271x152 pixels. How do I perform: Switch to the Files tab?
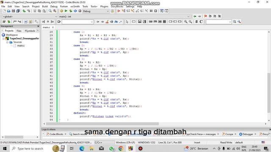pyautogui.click(x=19, y=31)
